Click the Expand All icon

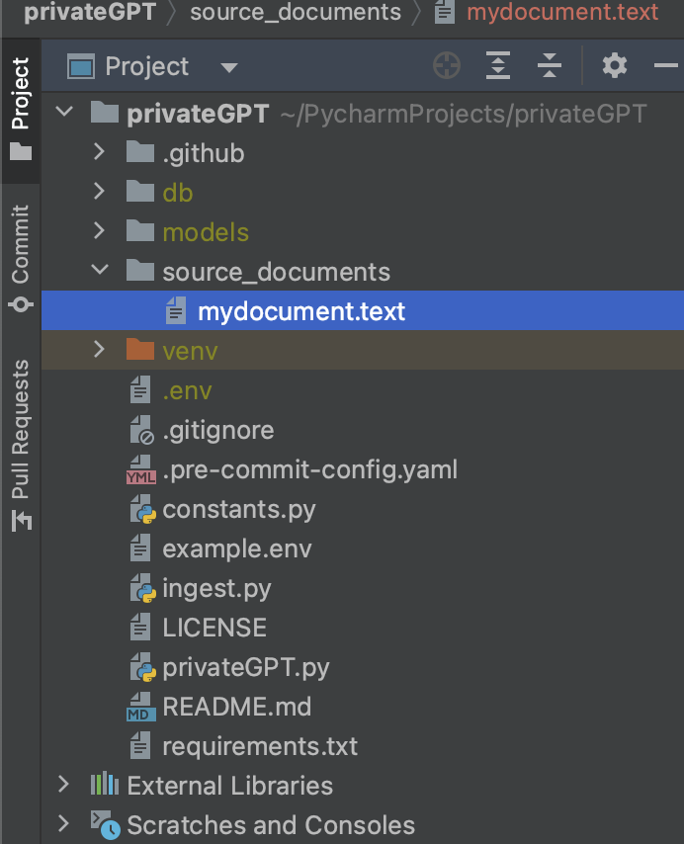pyautogui.click(x=498, y=66)
